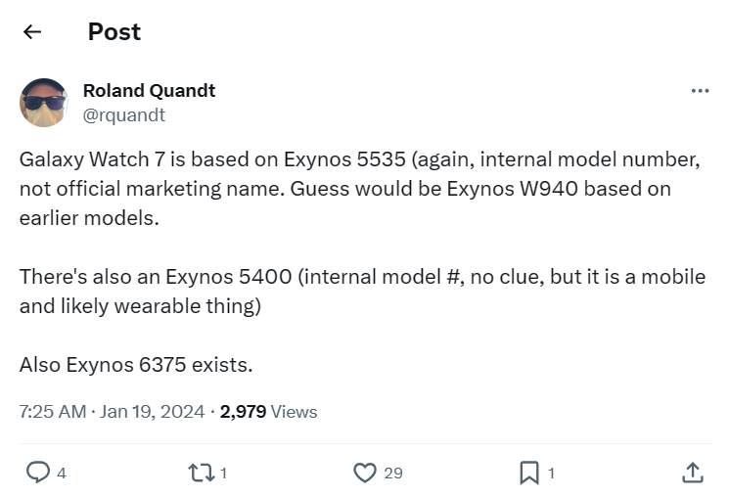Open the 7:25 AM Jan 19, 2024 timestamp

pos(112,412)
